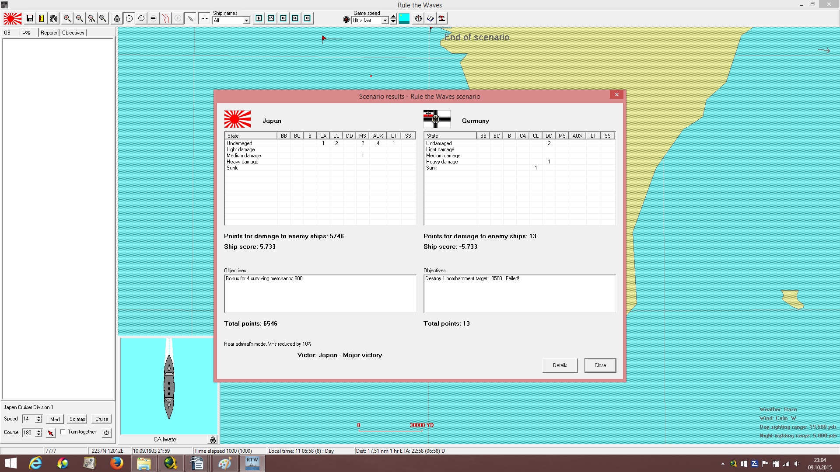The image size is (840, 472).
Task: Switch to the OB tab
Action: click(x=7, y=33)
